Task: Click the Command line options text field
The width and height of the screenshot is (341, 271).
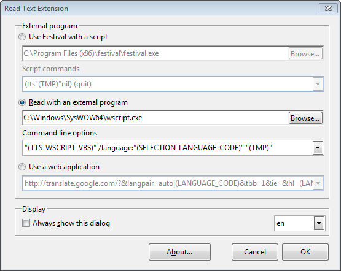Action: [168, 148]
